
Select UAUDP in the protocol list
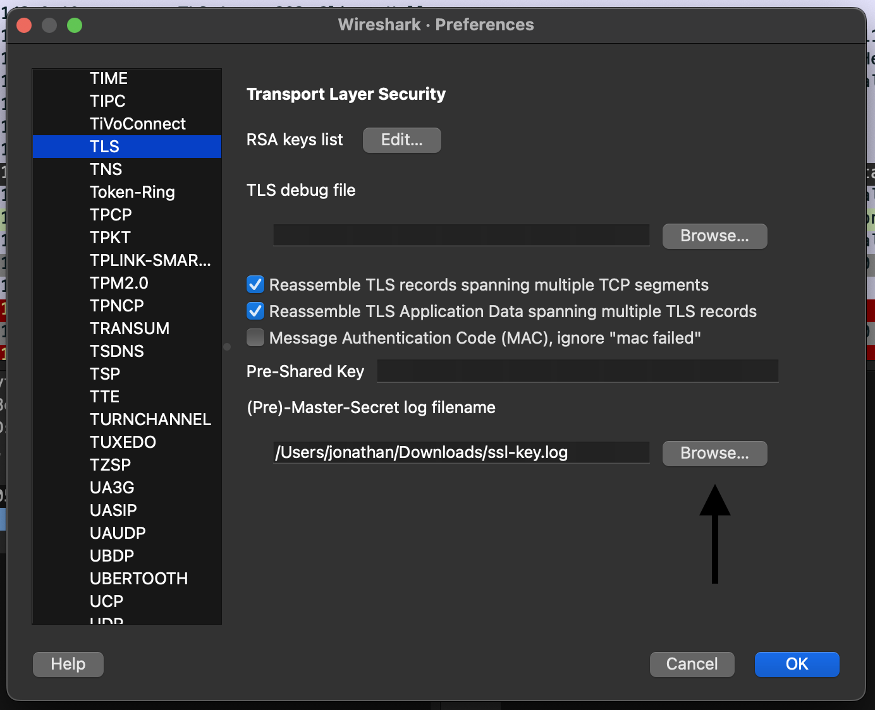126,533
